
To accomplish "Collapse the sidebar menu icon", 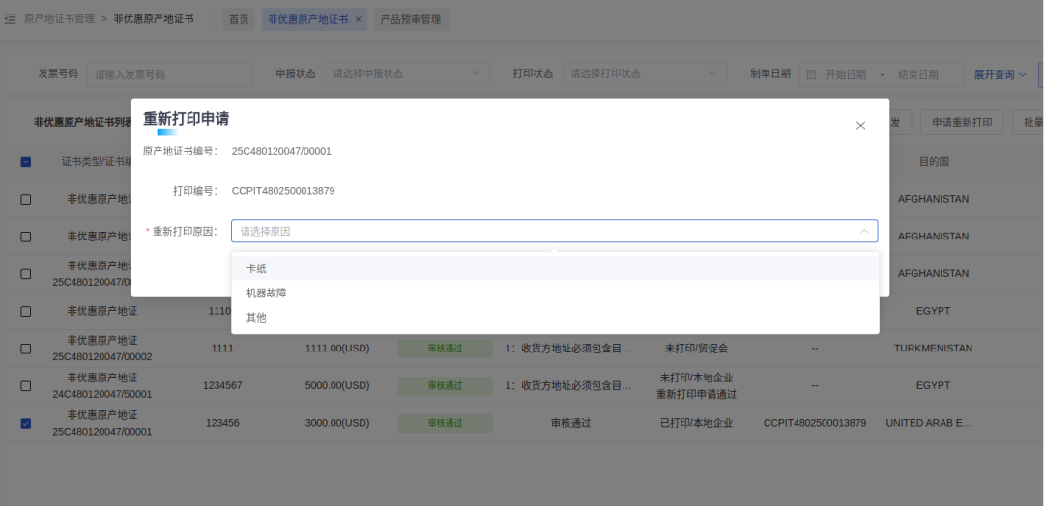I will [11, 19].
